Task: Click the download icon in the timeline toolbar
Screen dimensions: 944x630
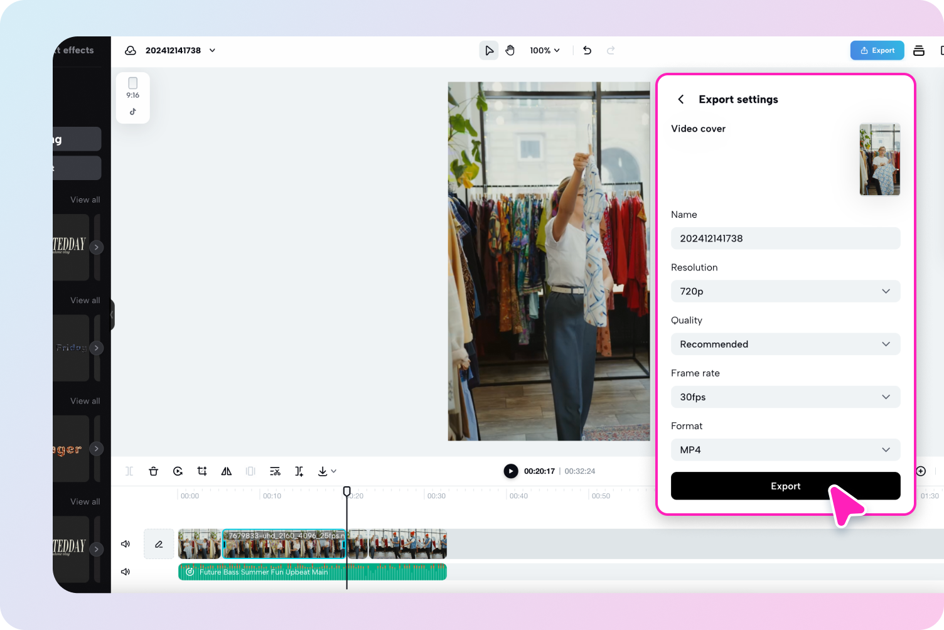Action: [323, 471]
